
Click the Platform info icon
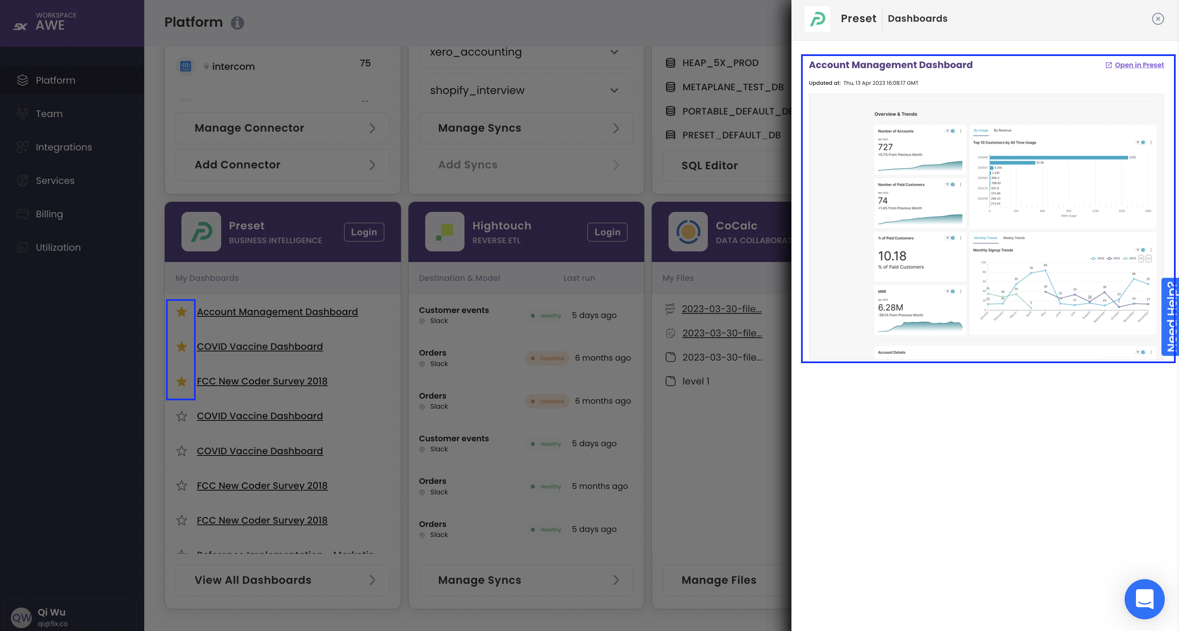[237, 23]
